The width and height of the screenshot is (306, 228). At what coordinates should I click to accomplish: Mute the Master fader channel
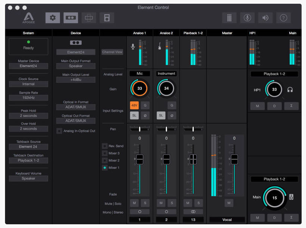229,203
